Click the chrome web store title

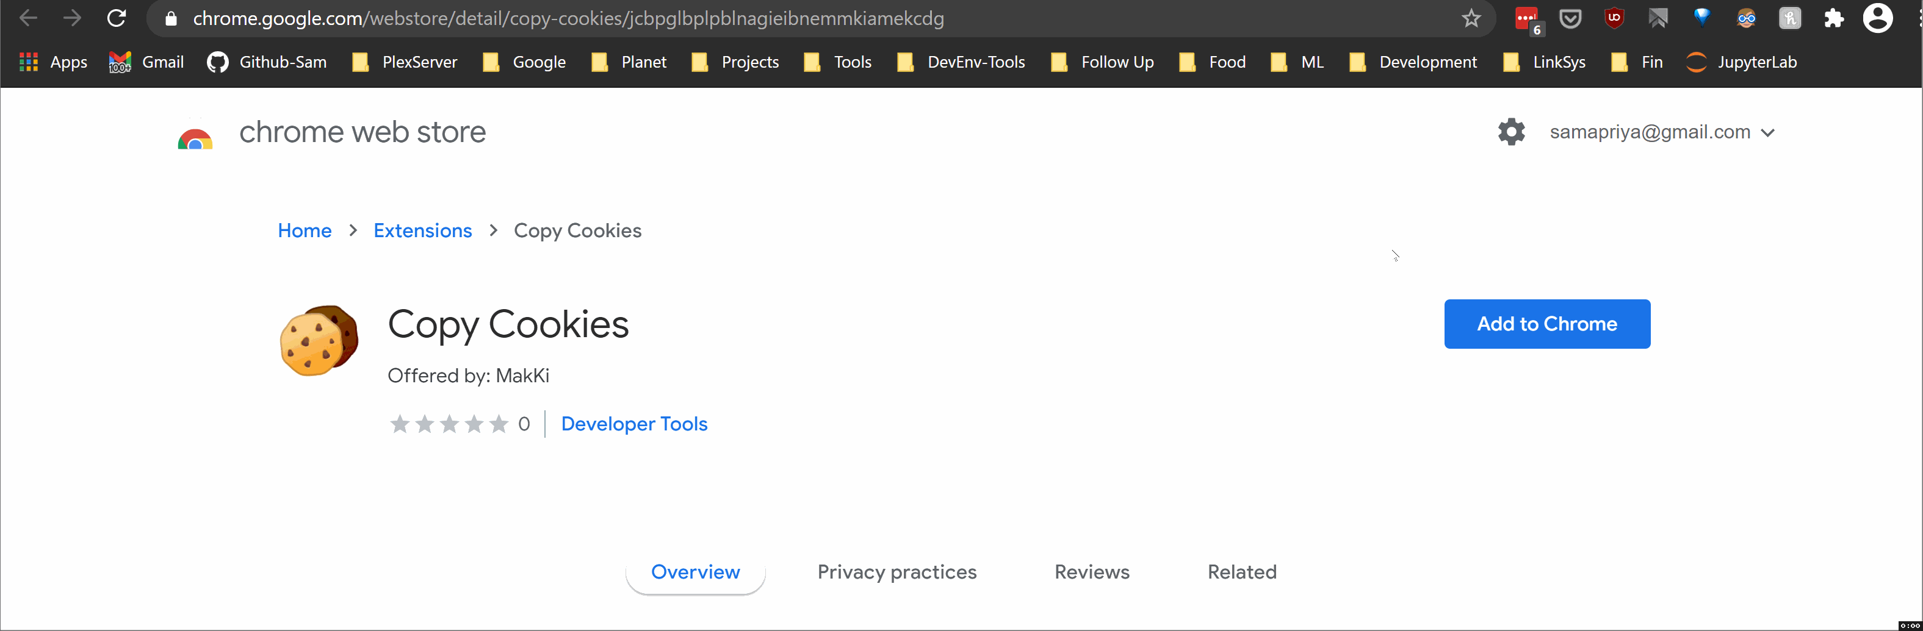point(362,132)
